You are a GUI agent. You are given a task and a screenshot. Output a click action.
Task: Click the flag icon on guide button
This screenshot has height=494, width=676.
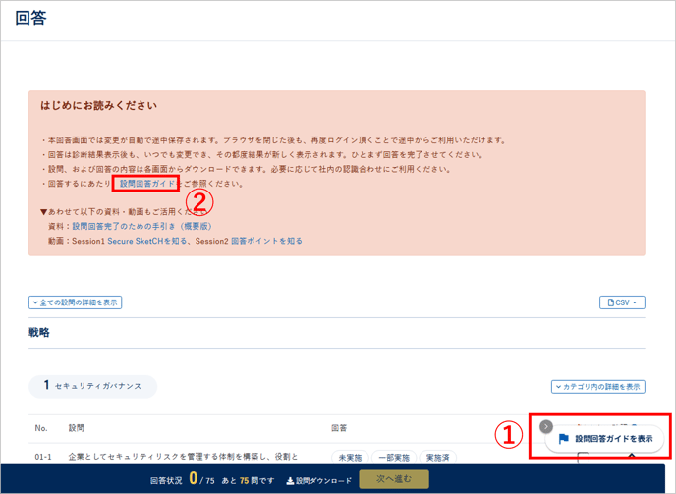point(564,439)
